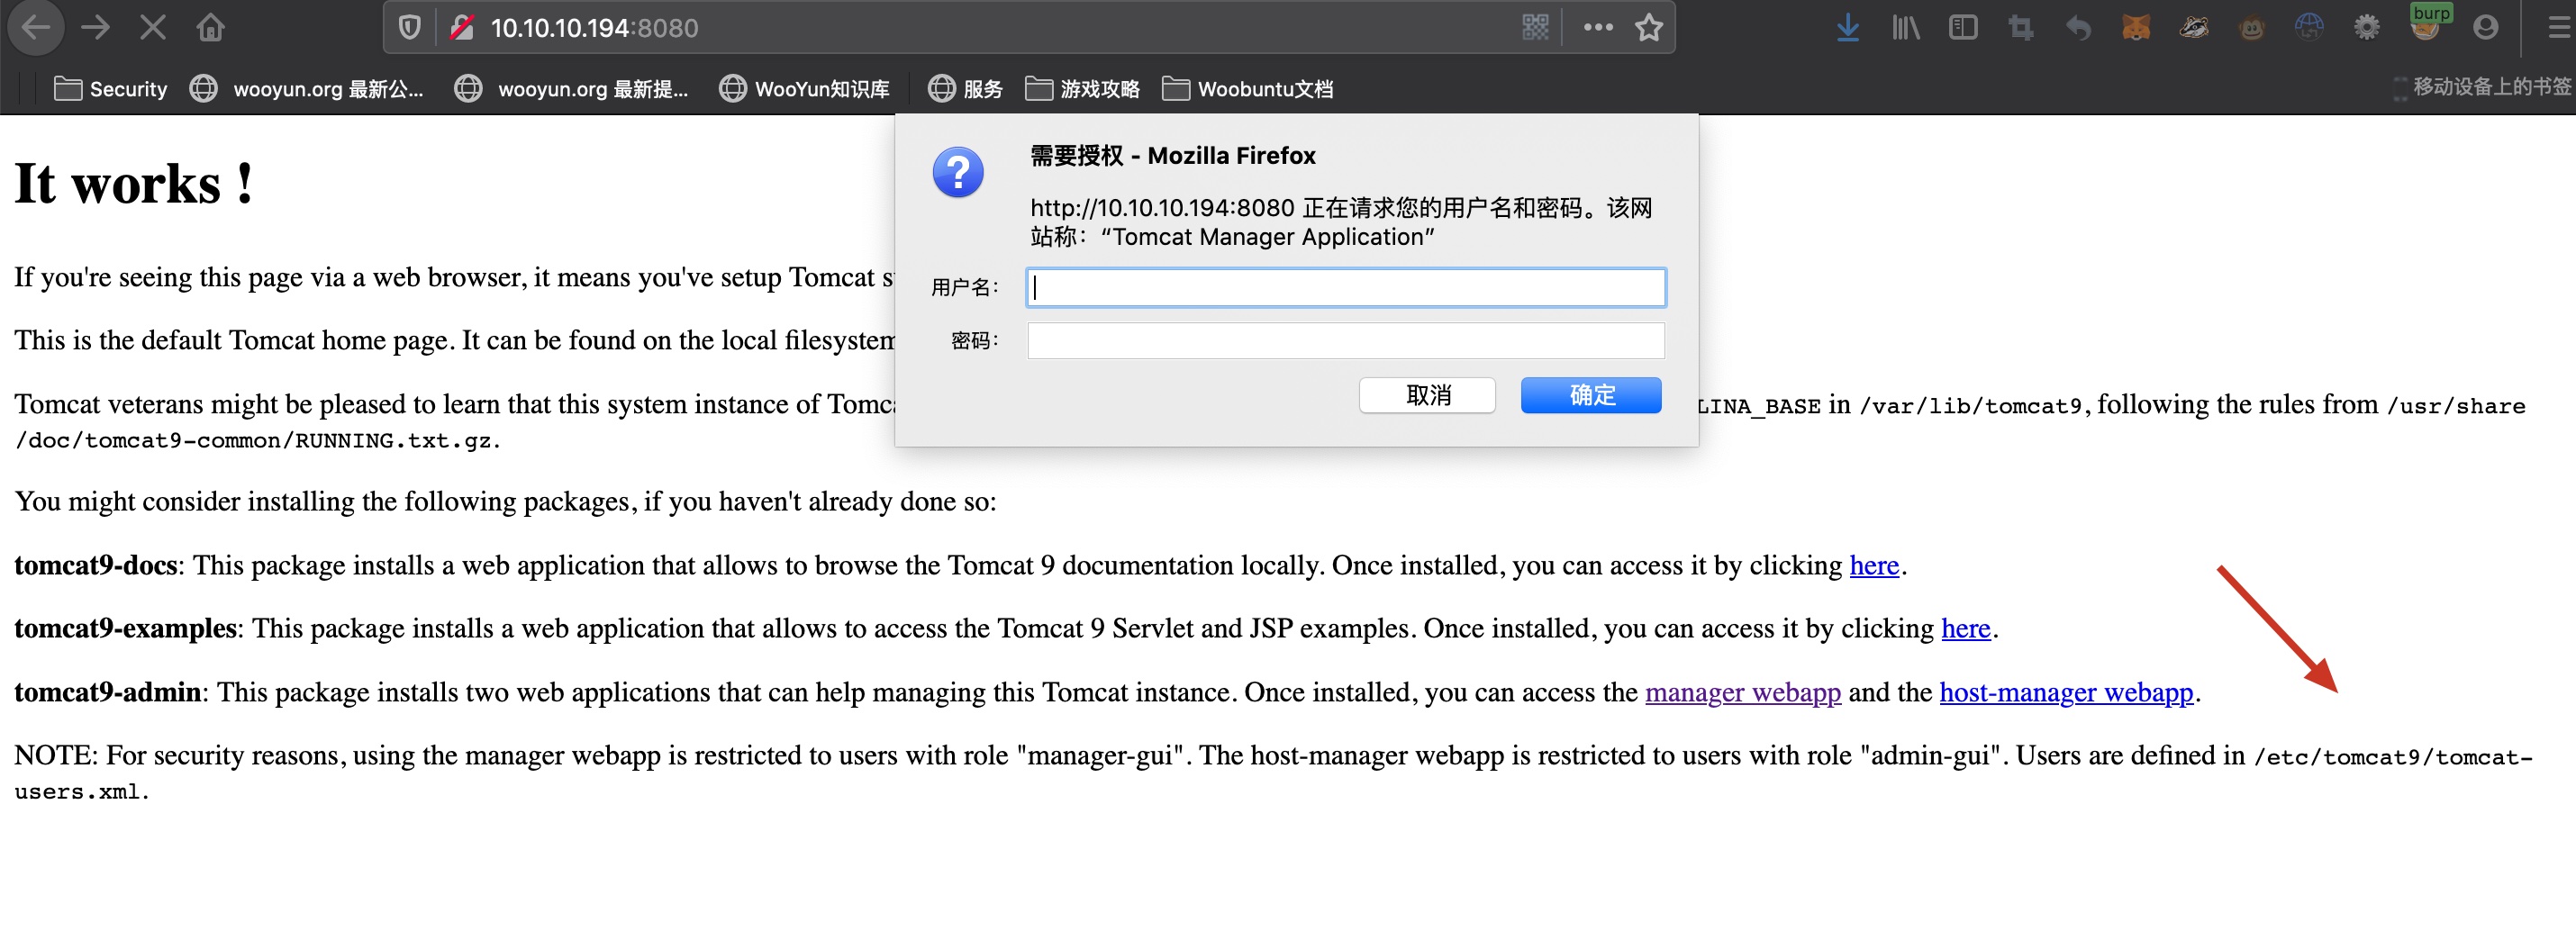Click the dialog title "需要授权 - Mozilla Firefox"

tap(1173, 156)
